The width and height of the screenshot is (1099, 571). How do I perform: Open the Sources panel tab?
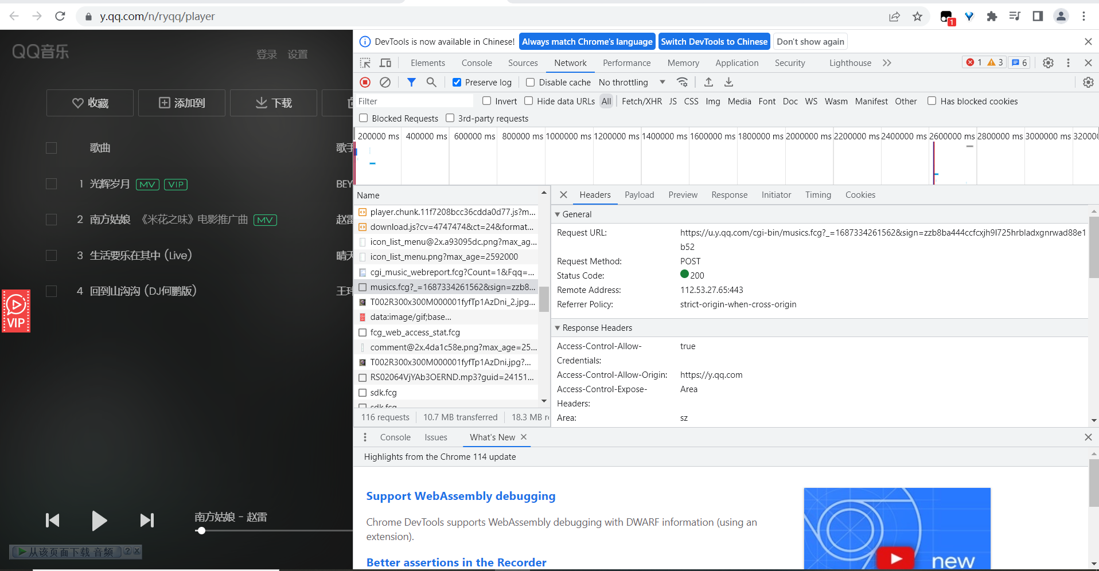tap(523, 63)
